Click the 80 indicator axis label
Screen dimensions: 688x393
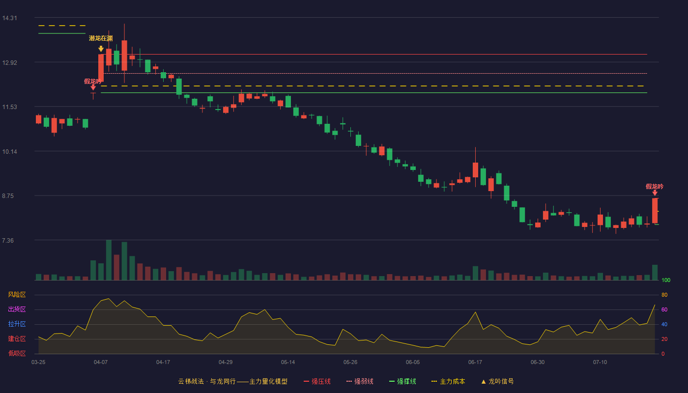click(664, 295)
